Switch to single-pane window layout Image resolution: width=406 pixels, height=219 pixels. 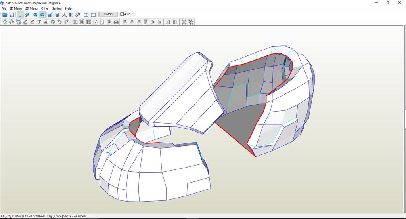coord(93,15)
